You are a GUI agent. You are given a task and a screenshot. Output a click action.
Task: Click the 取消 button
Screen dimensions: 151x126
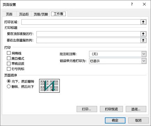coord(138,120)
